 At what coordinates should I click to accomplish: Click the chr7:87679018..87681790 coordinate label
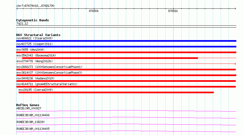pyautogui.click(x=35, y=6)
